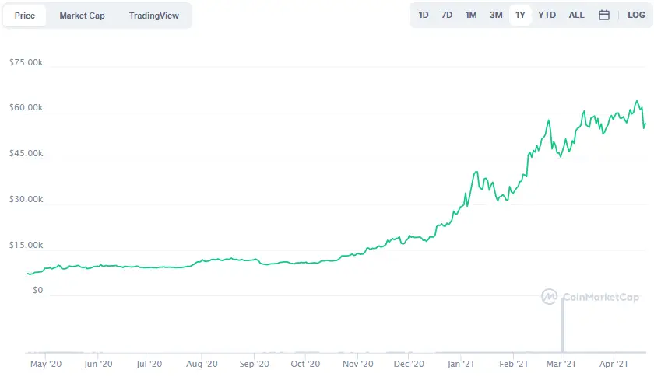Select the 1Y time range
The image size is (654, 384).
520,16
